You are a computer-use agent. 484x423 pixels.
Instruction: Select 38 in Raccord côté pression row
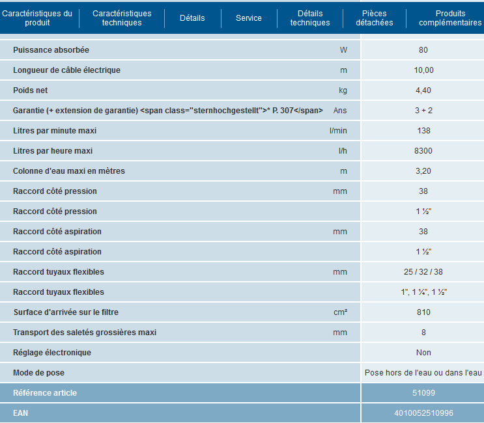[423, 191]
